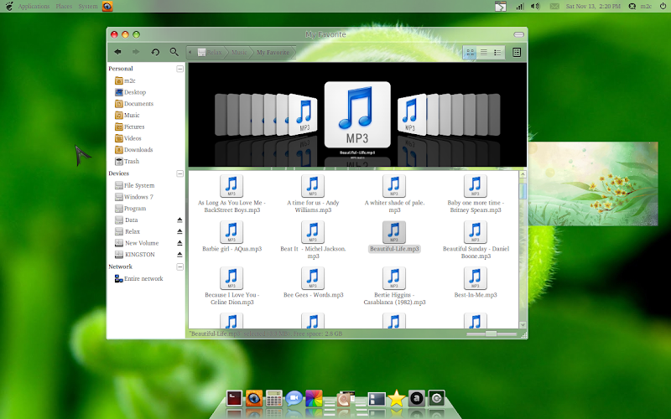Expand hidden path buttons with left arrow
Viewport: 671px width, 419px height.
[x=190, y=52]
